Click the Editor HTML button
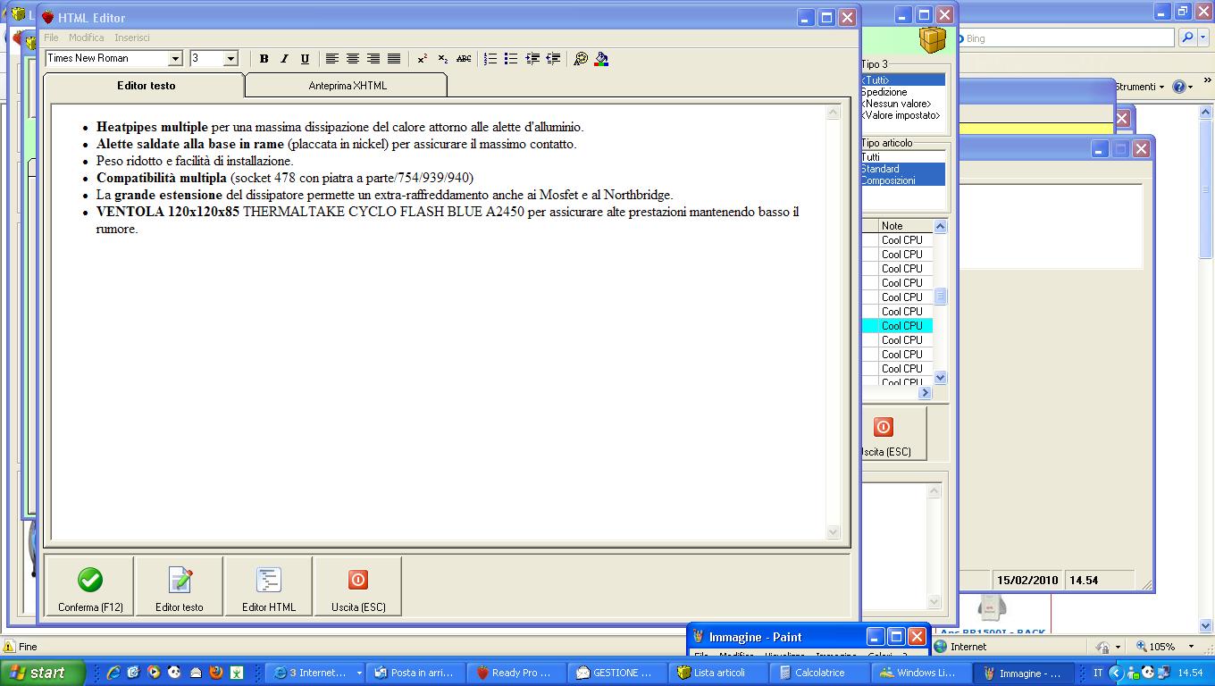1215x686 pixels. [x=269, y=586]
